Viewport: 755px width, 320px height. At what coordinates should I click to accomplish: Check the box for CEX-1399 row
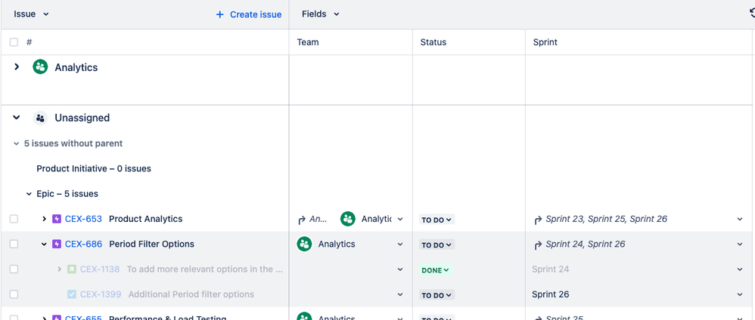[14, 294]
